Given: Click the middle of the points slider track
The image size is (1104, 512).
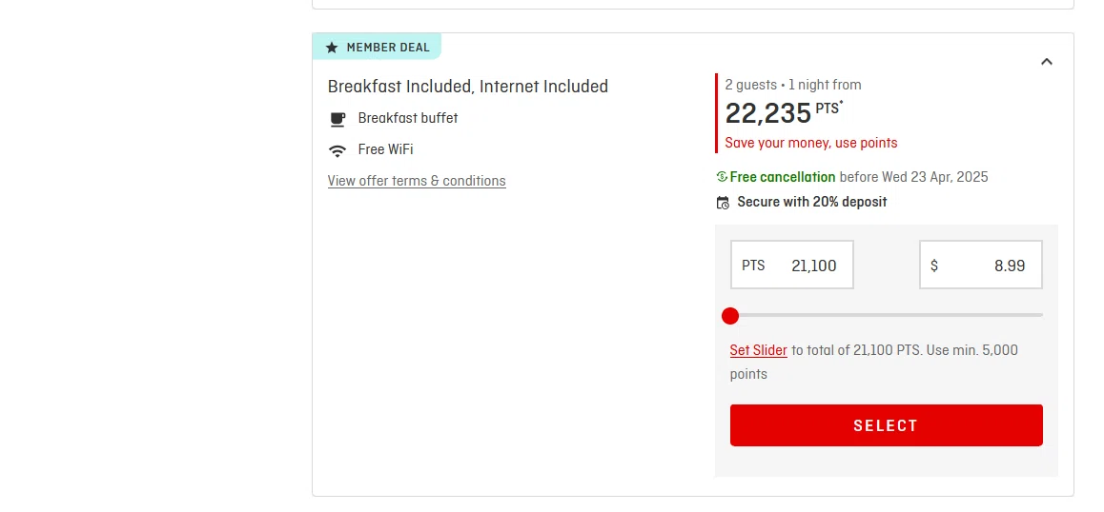Looking at the screenshot, I should (x=887, y=315).
